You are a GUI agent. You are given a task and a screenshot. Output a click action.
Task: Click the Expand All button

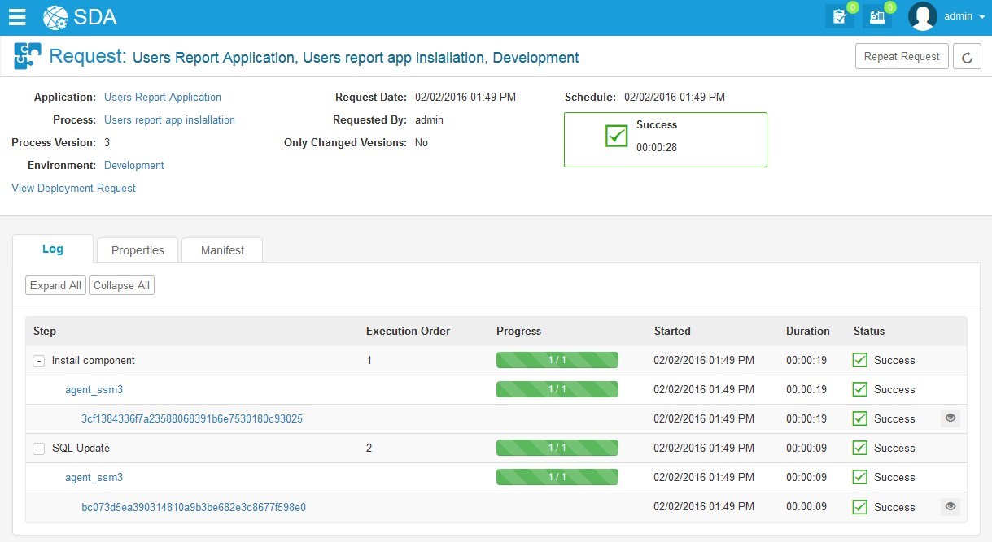55,285
